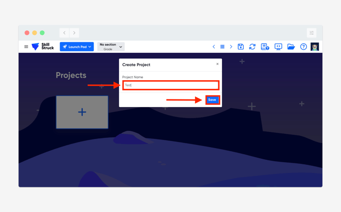Click the save disk icon in toolbar

click(x=241, y=47)
